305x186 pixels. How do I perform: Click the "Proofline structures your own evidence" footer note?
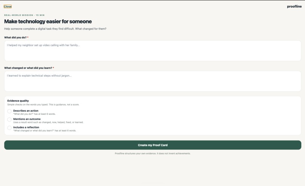point(153,153)
